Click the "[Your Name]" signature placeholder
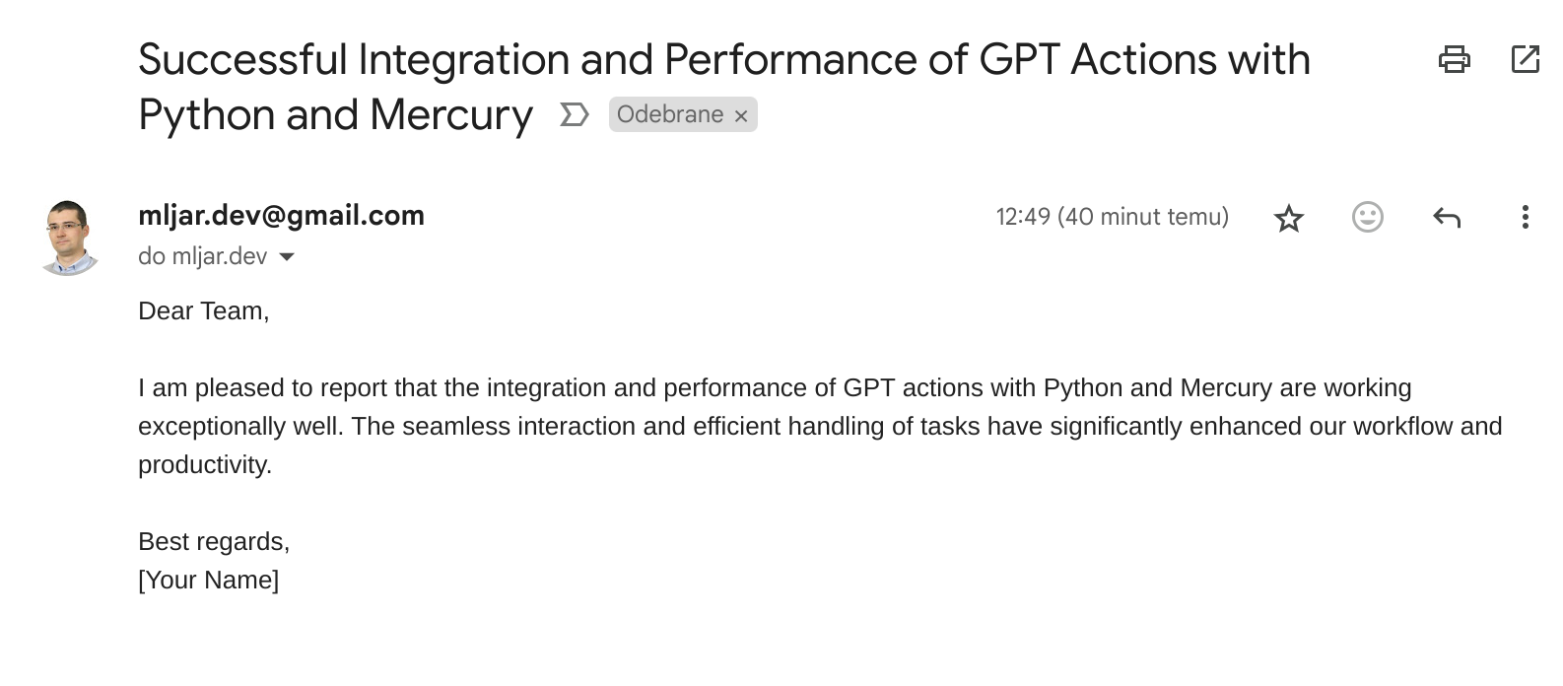The width and height of the screenshot is (1563, 686). click(208, 581)
